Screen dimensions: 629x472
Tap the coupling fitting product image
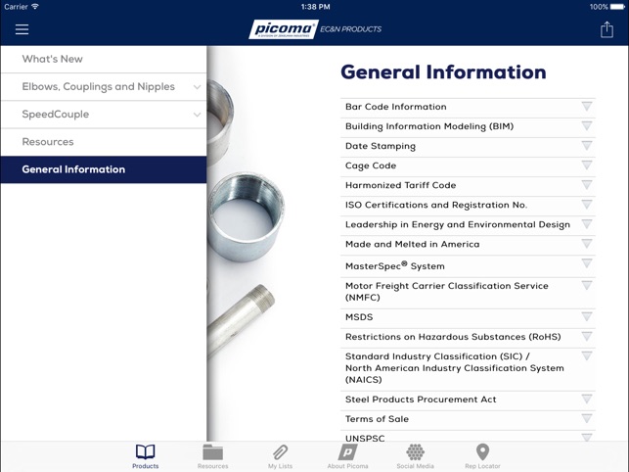point(246,216)
